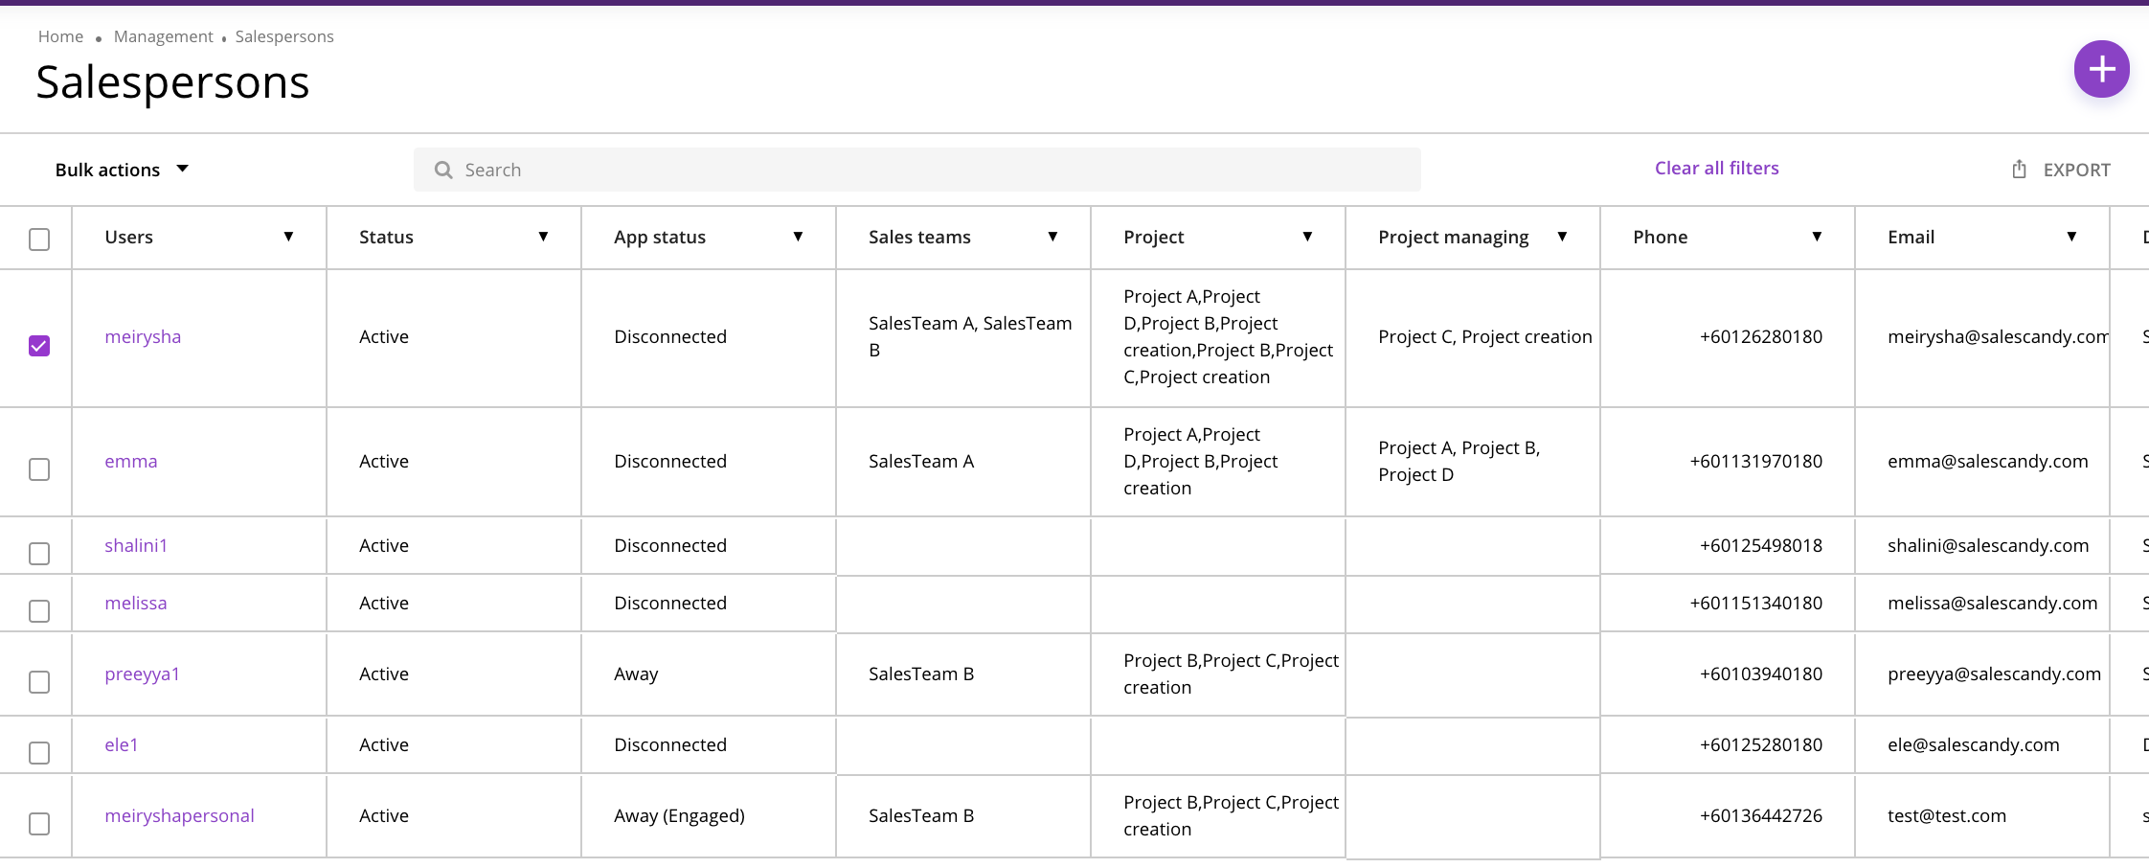The width and height of the screenshot is (2149, 868).
Task: Check the ele1 row checkbox
Action: (39, 753)
